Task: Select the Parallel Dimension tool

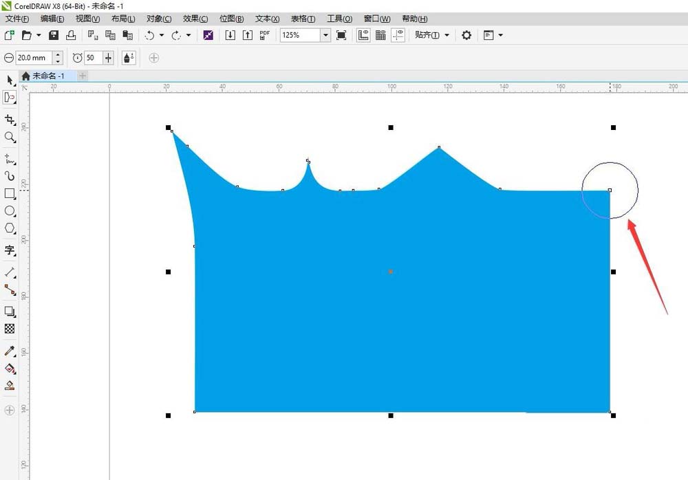Action: pos(10,272)
